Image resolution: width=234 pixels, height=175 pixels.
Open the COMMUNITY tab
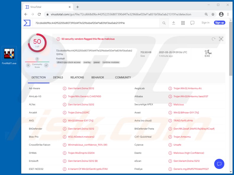(123, 78)
